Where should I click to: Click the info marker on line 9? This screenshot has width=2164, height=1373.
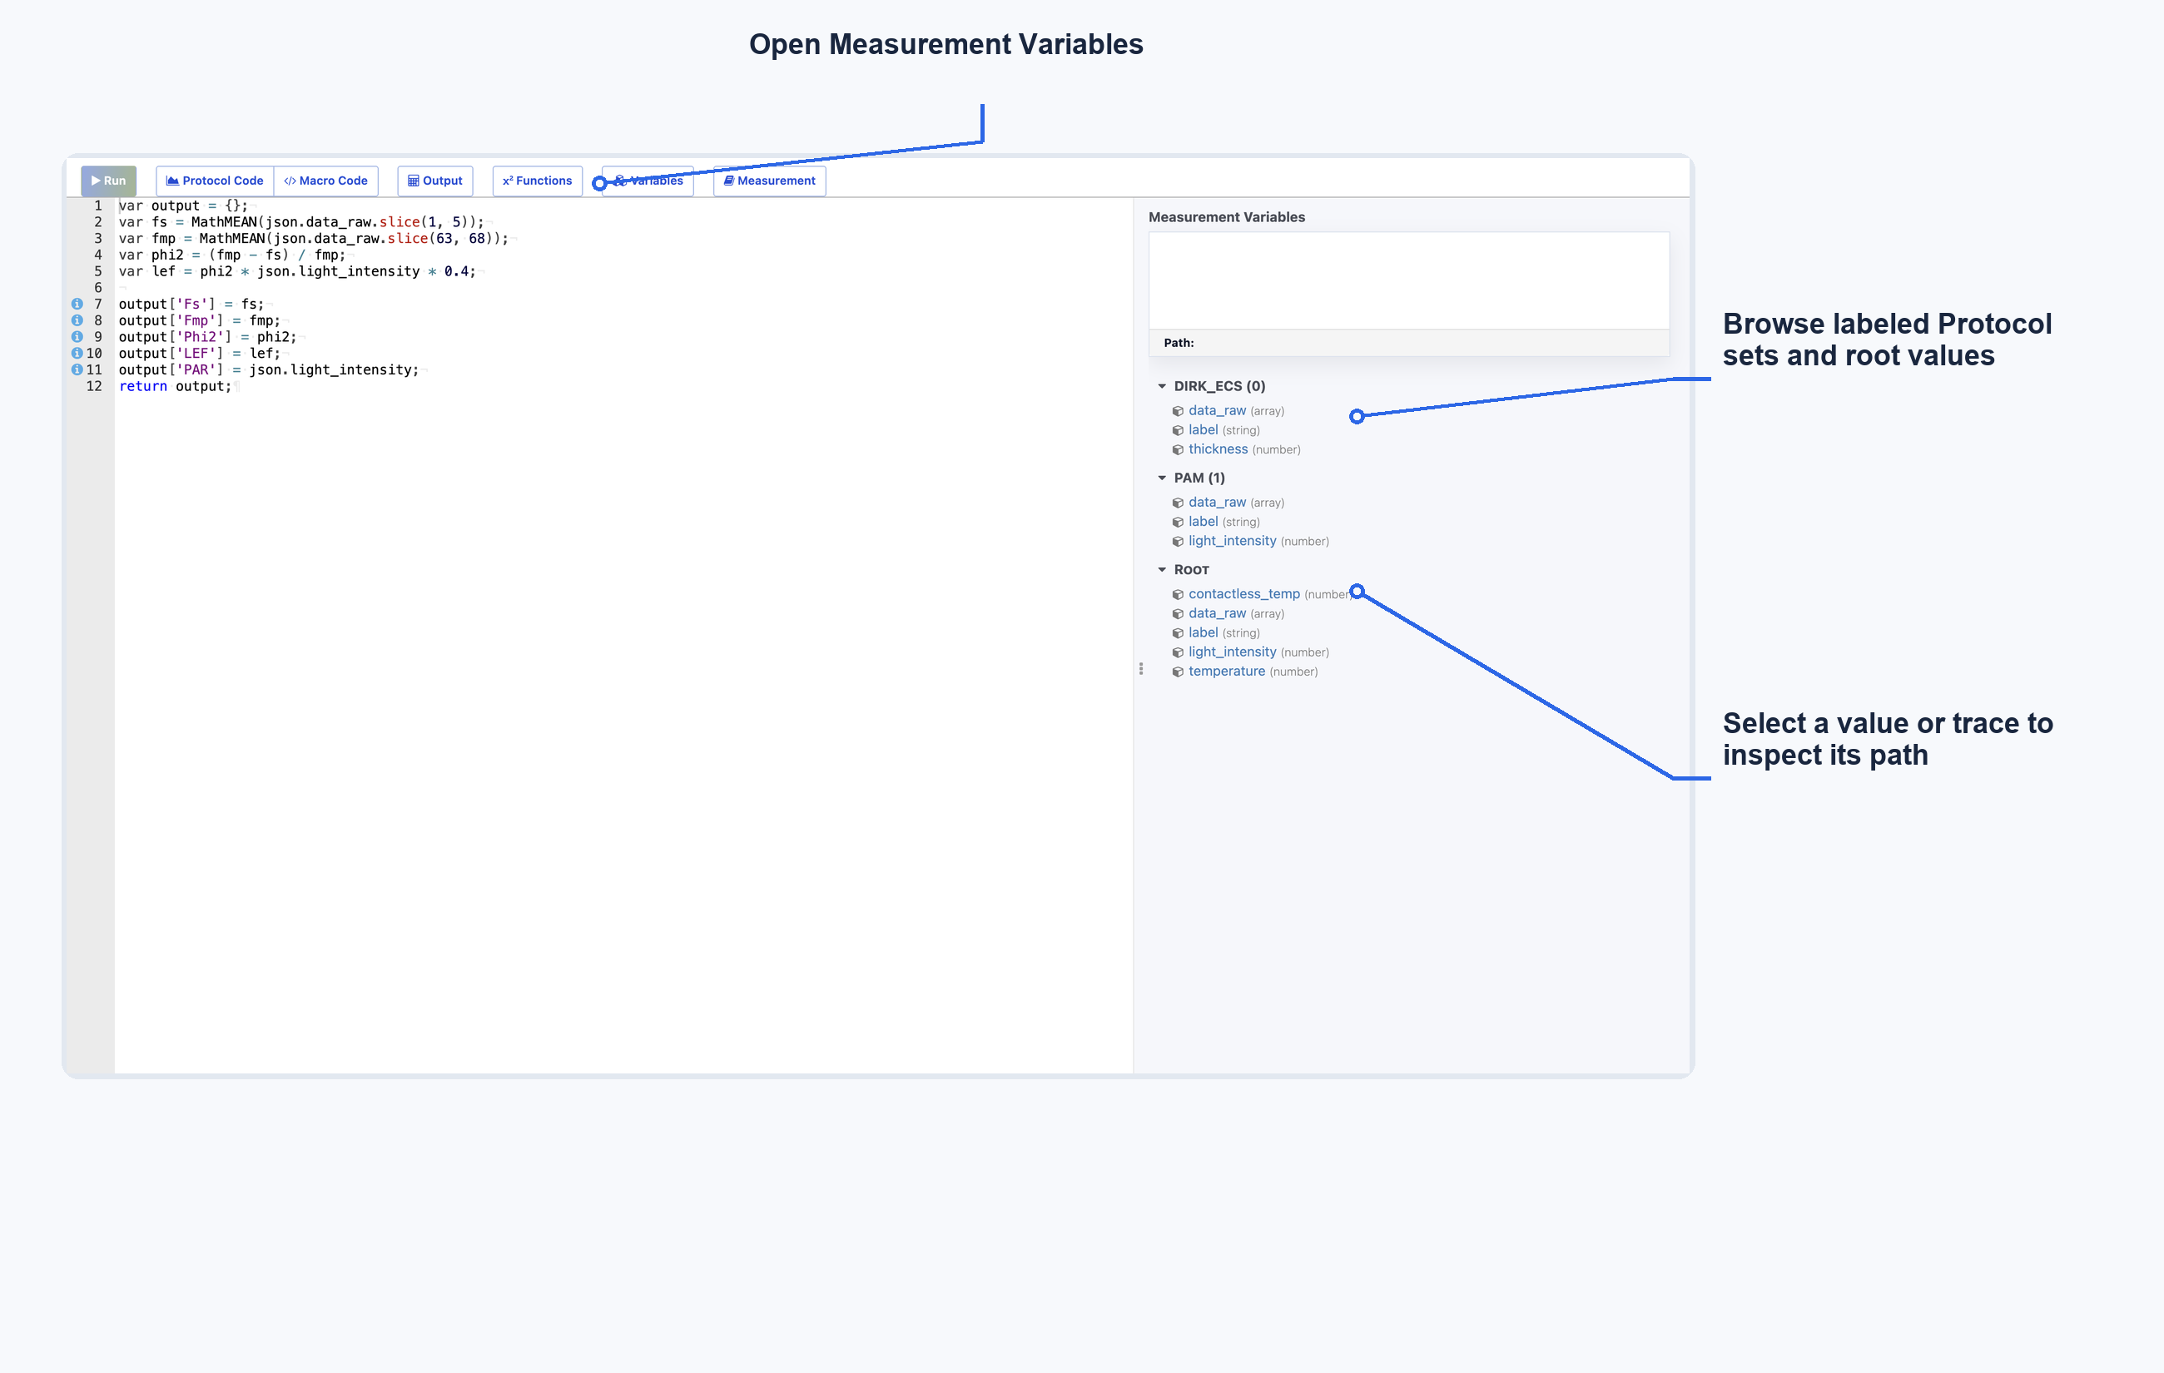coord(77,337)
